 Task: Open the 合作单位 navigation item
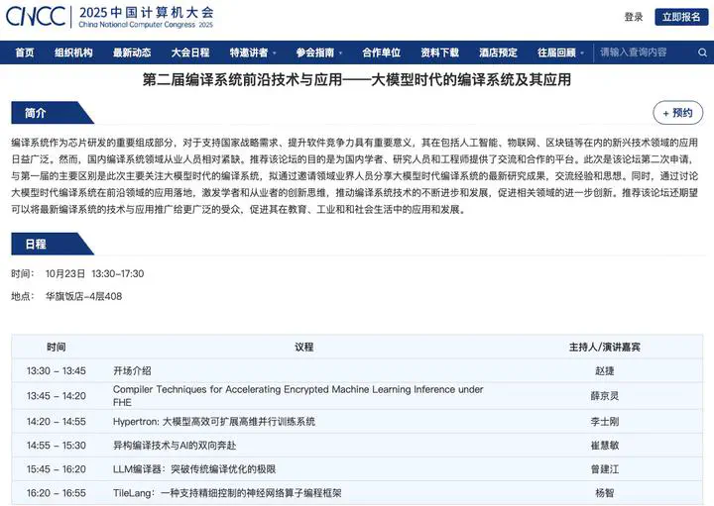coord(382,52)
